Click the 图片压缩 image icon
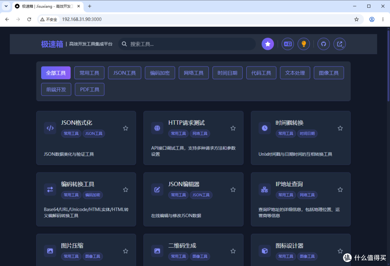The height and width of the screenshot is (266, 390). [x=50, y=251]
